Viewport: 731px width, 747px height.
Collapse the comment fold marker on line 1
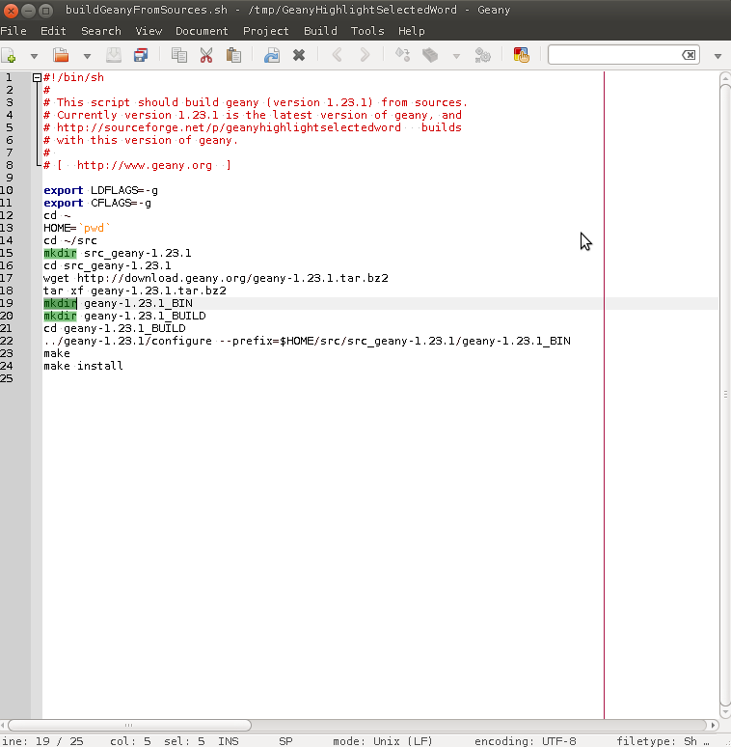pos(37,78)
